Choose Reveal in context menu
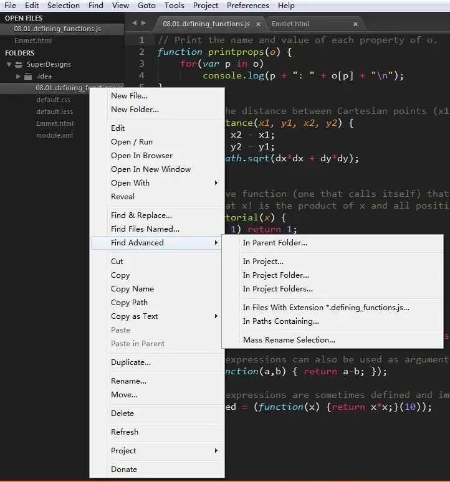450x482 pixels. tap(157, 196)
